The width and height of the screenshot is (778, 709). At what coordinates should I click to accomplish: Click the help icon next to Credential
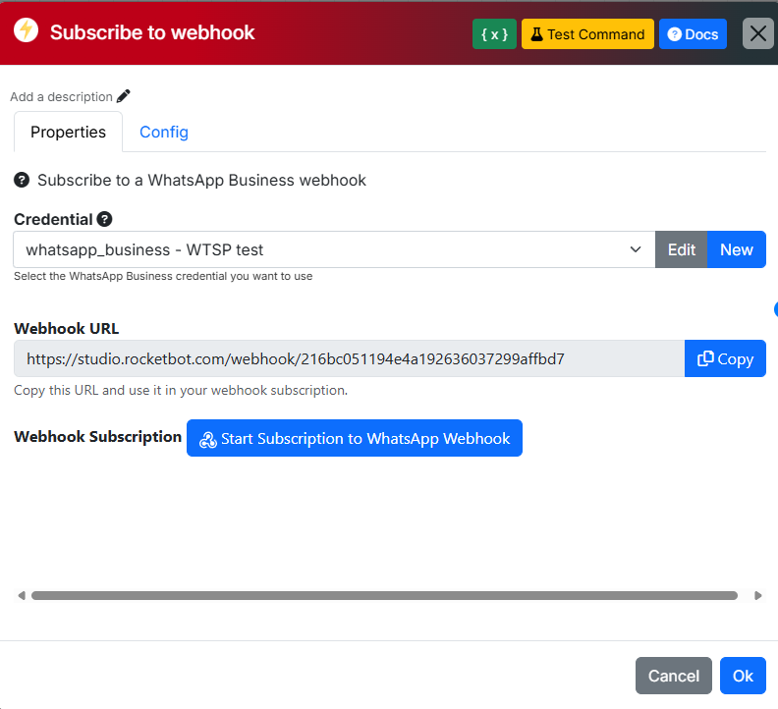click(x=104, y=219)
